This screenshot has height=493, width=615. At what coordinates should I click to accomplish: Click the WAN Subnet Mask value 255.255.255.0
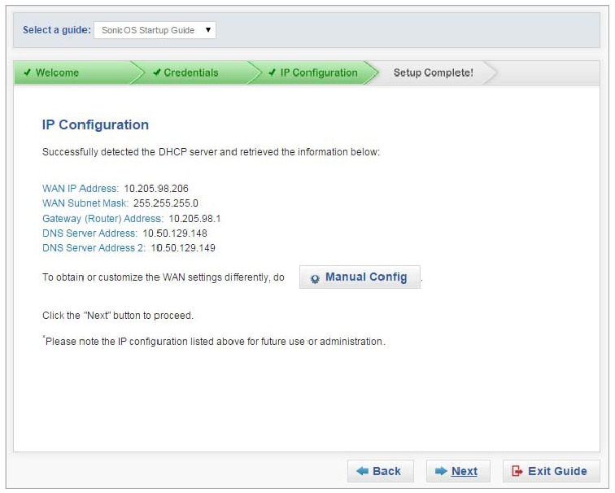click(166, 203)
